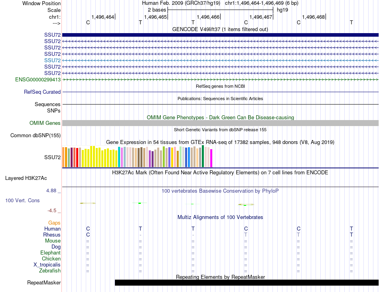The image size is (379, 292).
Task: Select the Rhesus species label
Action: point(52,235)
